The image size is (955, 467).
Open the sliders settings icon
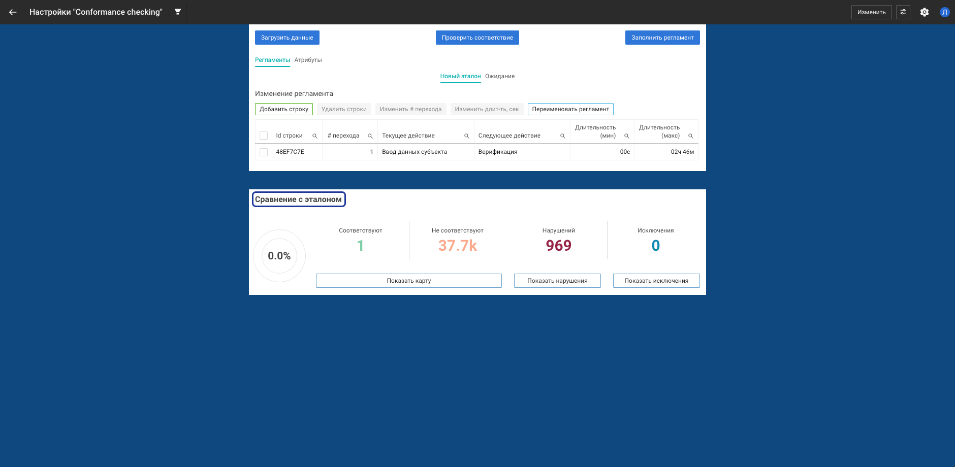[903, 12]
